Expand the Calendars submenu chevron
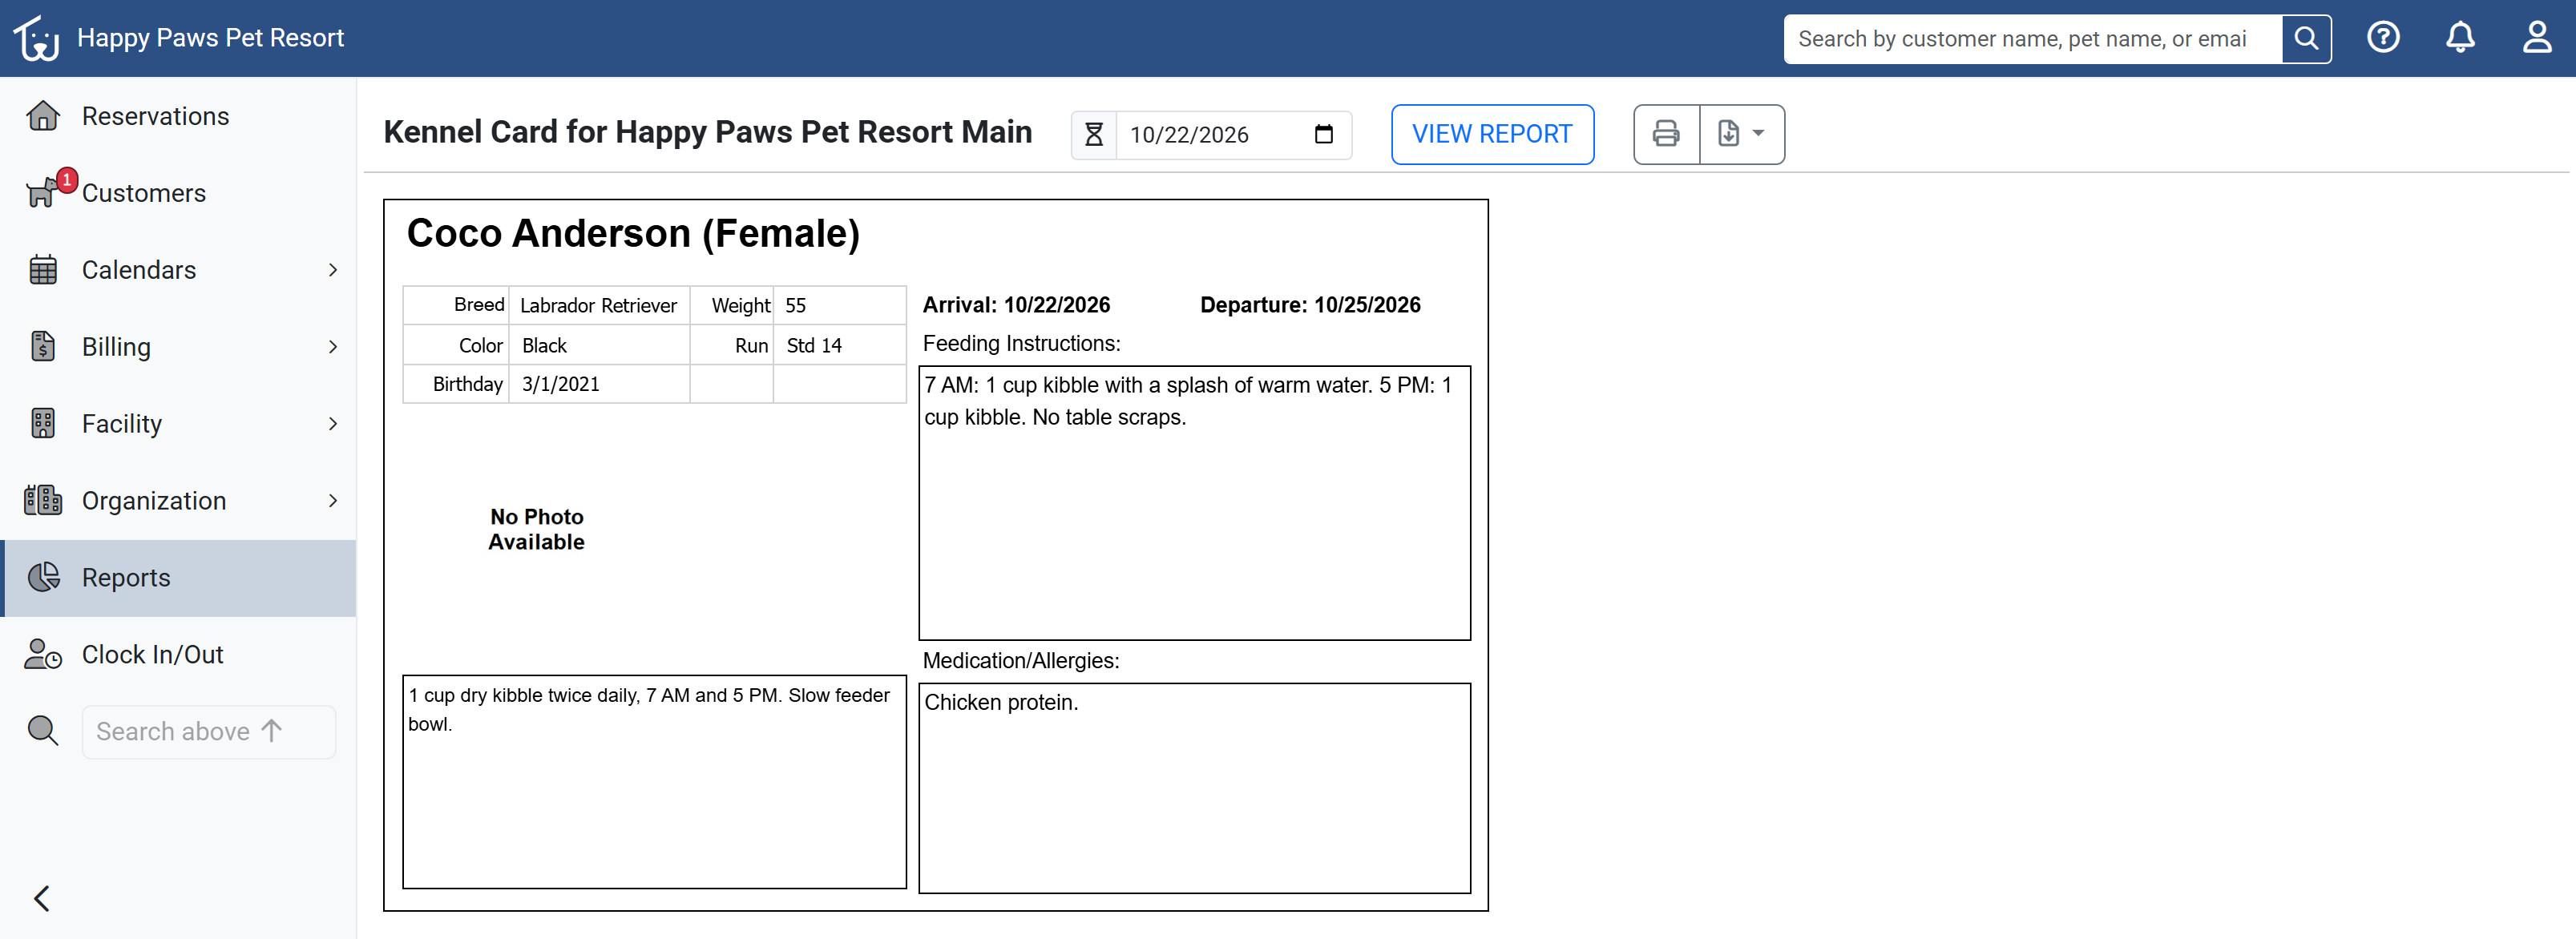Viewport: 2576px width, 939px height. [x=333, y=270]
